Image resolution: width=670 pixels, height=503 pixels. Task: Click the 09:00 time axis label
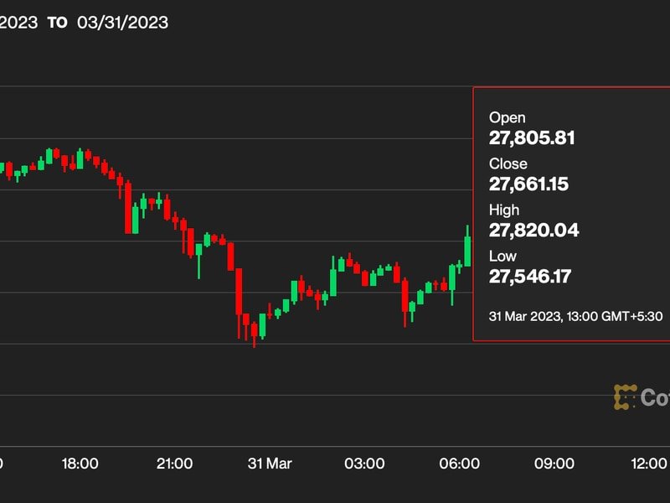[554, 464]
